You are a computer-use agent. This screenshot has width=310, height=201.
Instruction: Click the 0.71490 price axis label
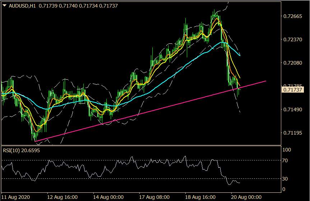click(293, 109)
